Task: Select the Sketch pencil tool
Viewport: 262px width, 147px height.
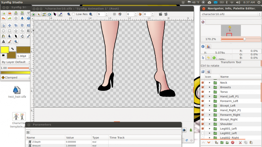Action: coord(10,42)
